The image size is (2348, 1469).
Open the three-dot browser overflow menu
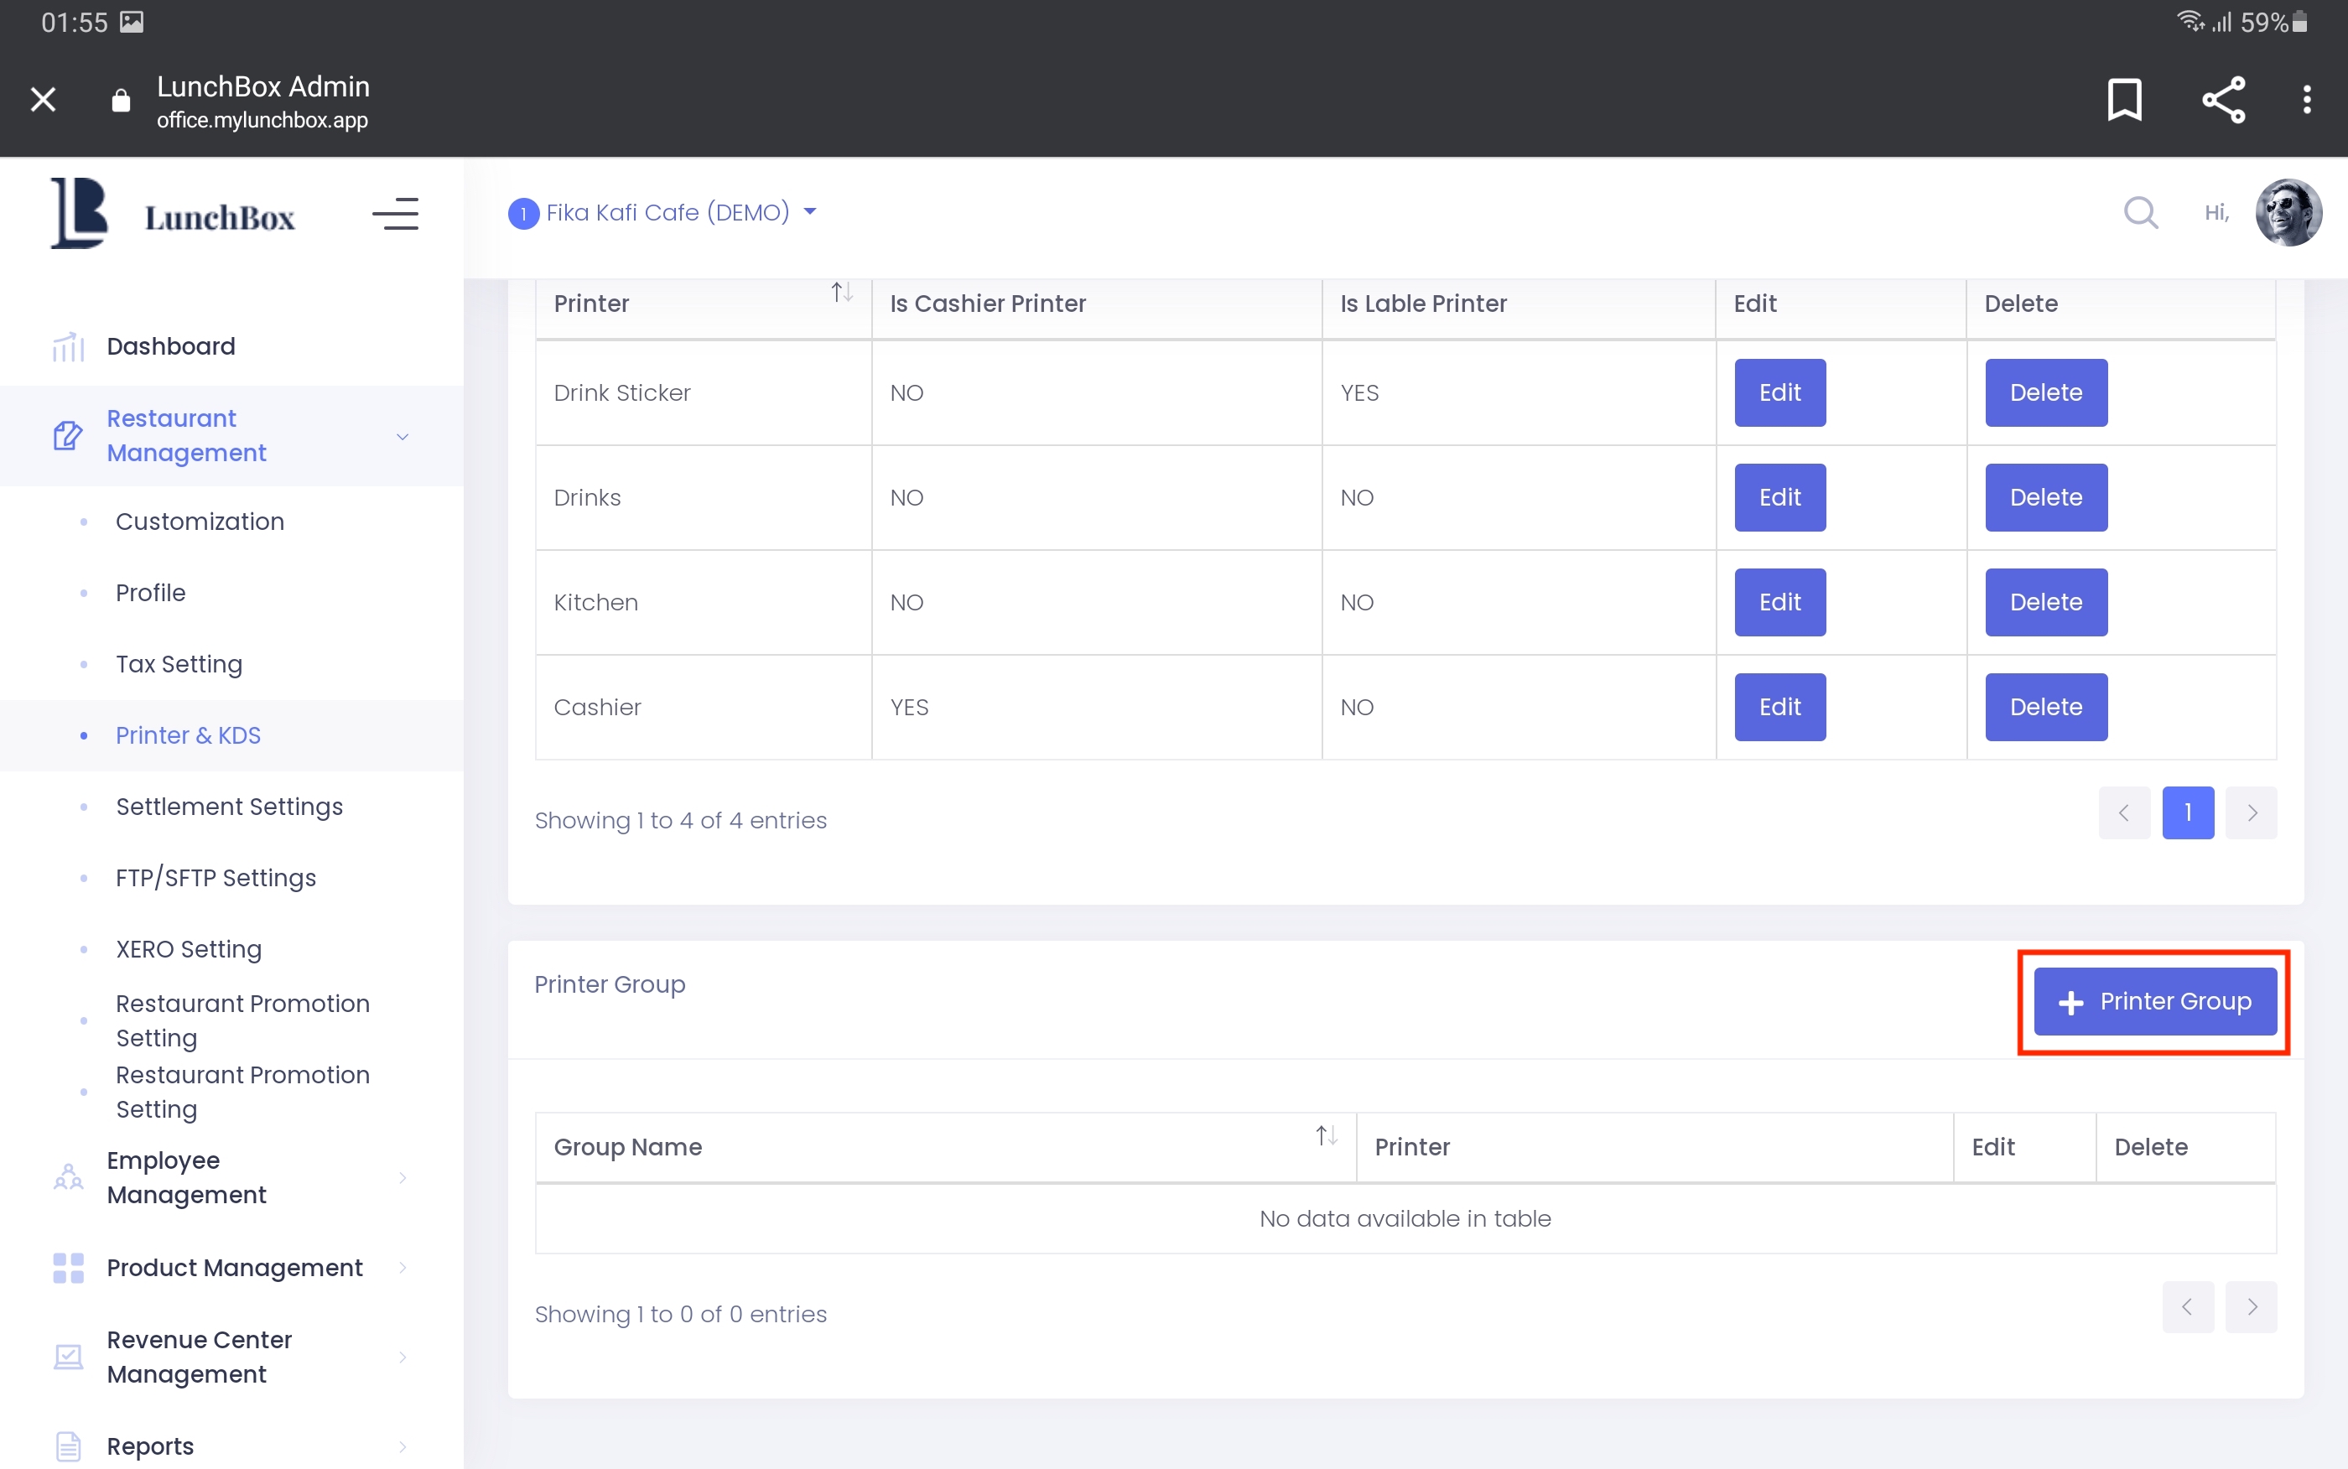tap(2306, 99)
